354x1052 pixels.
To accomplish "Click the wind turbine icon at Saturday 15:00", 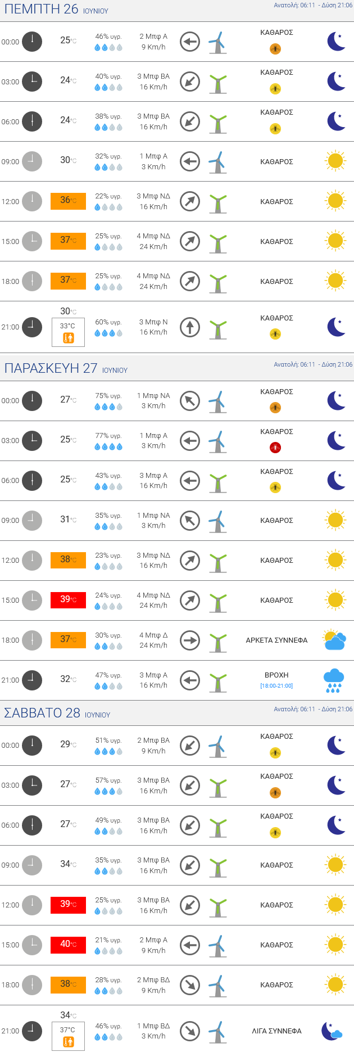I will coord(217,945).
